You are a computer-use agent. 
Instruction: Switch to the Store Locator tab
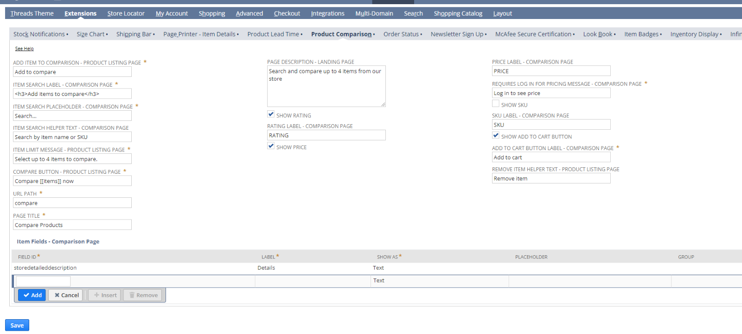[126, 13]
